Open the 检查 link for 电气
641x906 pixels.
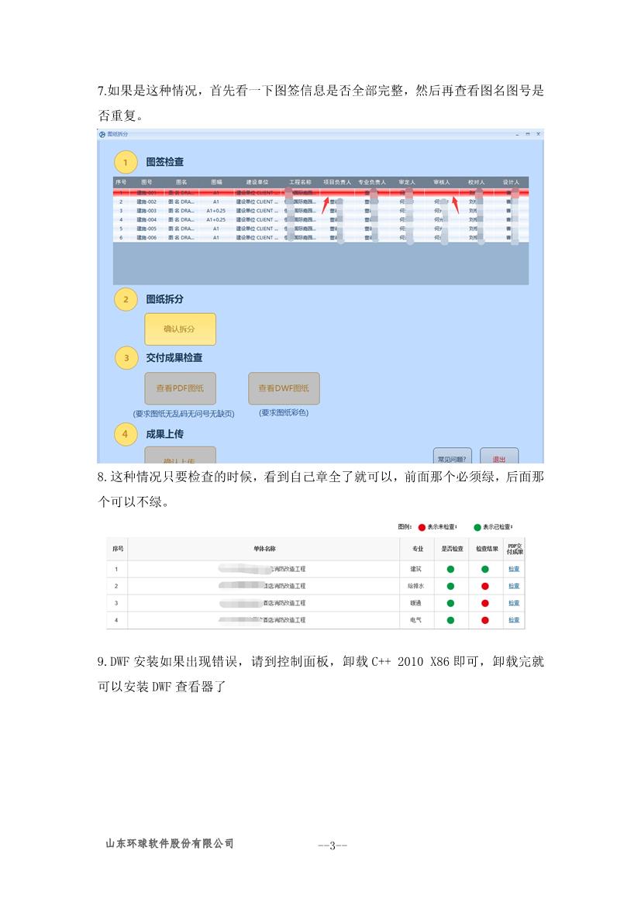tap(514, 620)
